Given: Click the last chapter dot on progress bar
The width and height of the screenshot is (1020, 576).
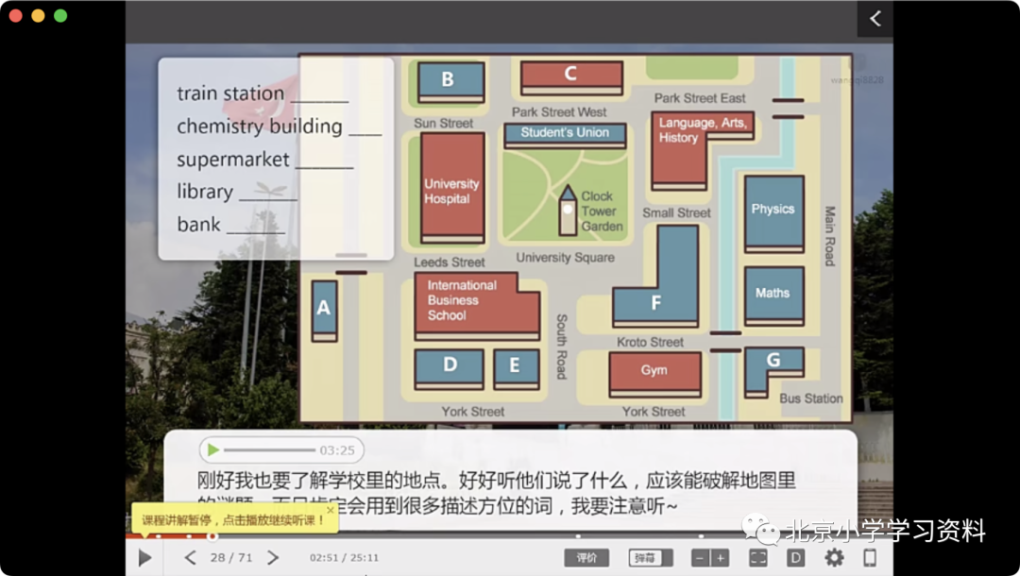Looking at the screenshot, I should tap(701, 536).
